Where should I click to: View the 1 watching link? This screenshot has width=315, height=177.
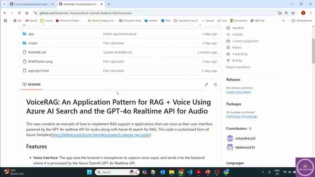pos(240,54)
